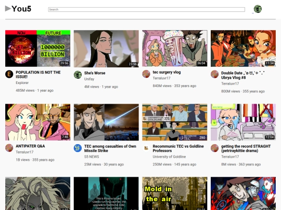Play the thumbnail with long blond-haired character

pos(37,193)
